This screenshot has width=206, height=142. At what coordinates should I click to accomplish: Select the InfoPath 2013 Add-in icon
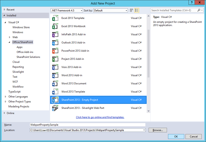click(x=55, y=34)
